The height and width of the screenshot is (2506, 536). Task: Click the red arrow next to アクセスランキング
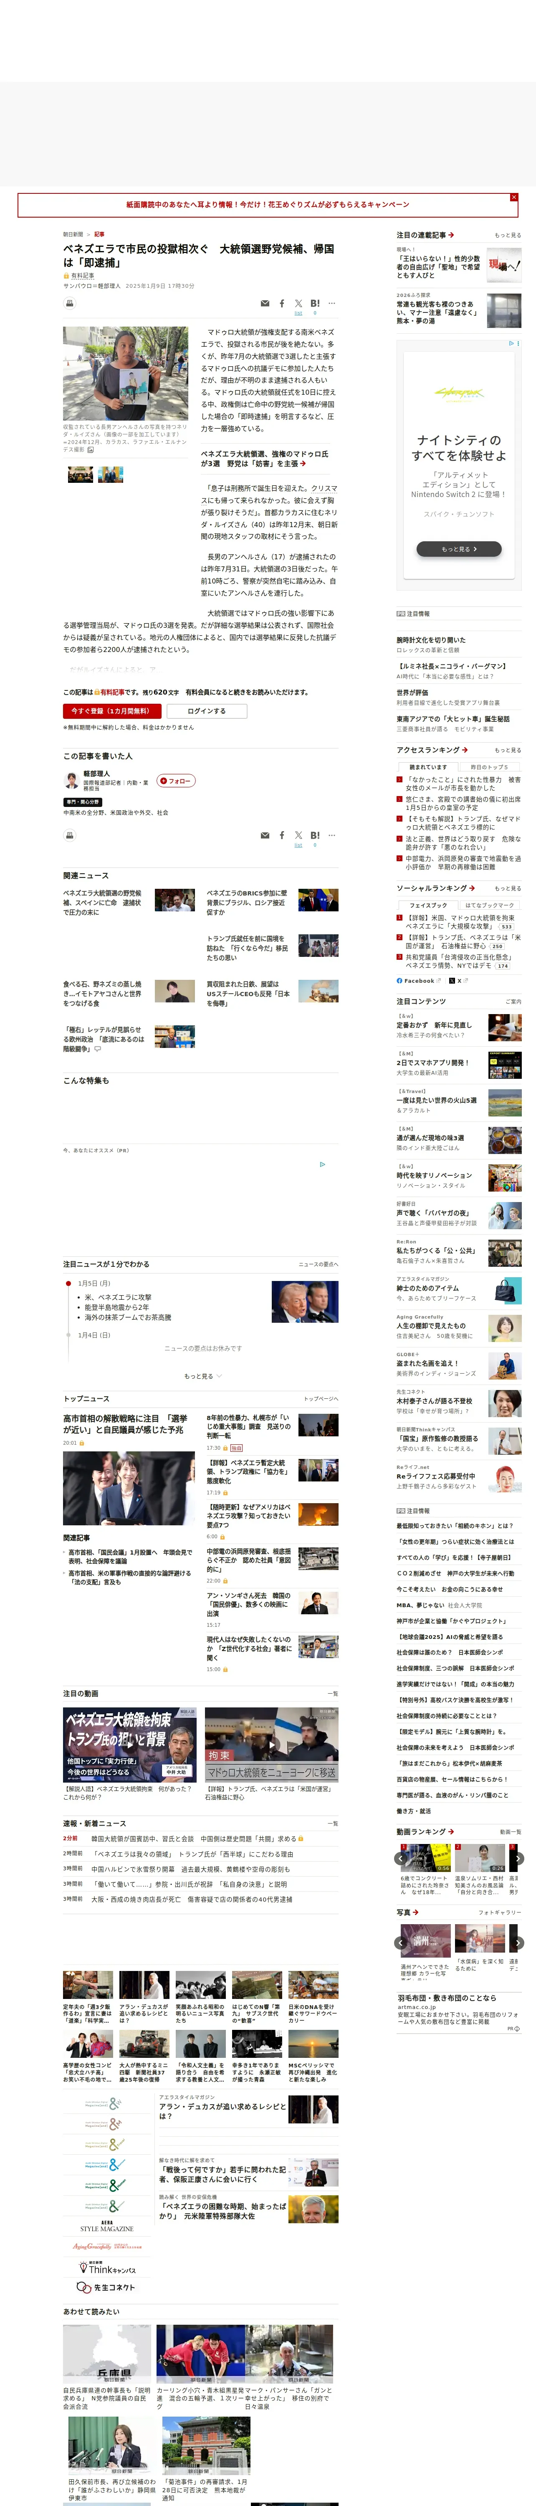(x=465, y=750)
